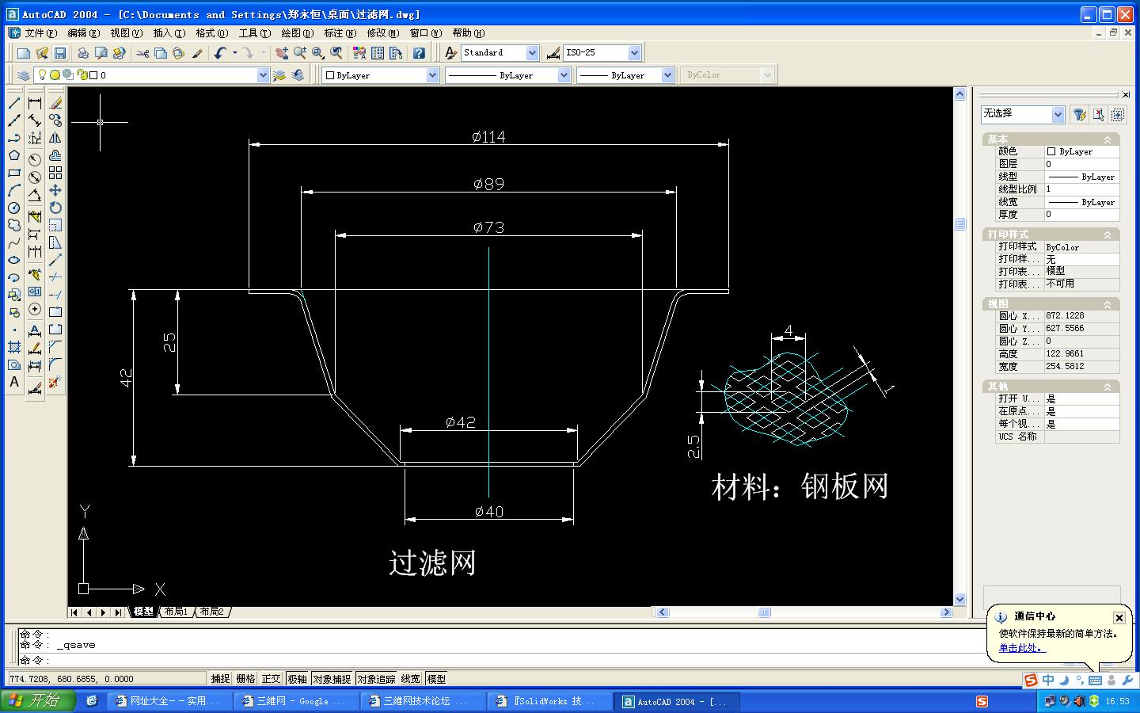This screenshot has height=713, width=1140.
Task: Toggle 模型 model/paper space button
Action: tap(436, 679)
